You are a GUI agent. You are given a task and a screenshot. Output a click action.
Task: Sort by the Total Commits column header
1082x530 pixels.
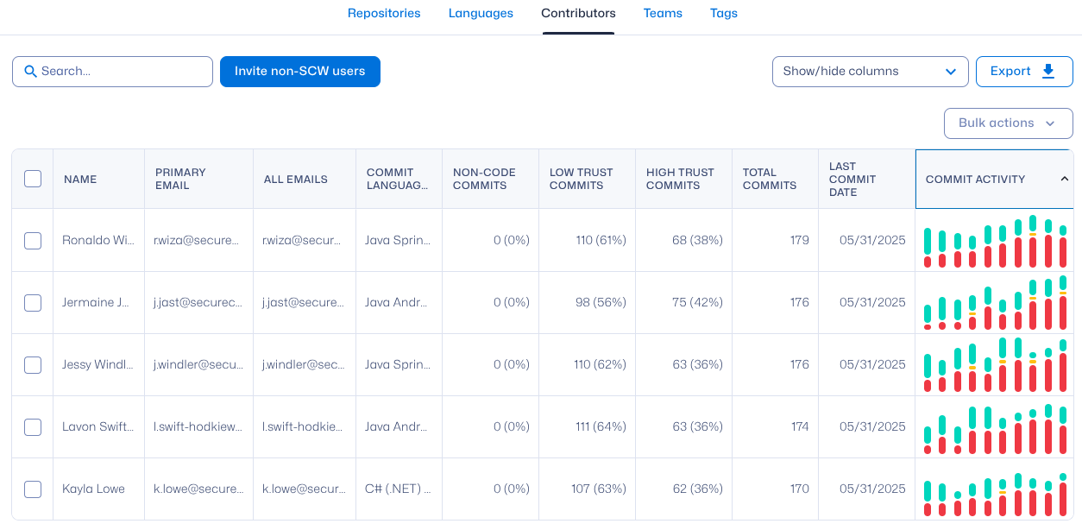pyautogui.click(x=759, y=180)
